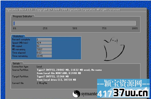
Task: Click the Connection type Local value
Action: (39, 67)
